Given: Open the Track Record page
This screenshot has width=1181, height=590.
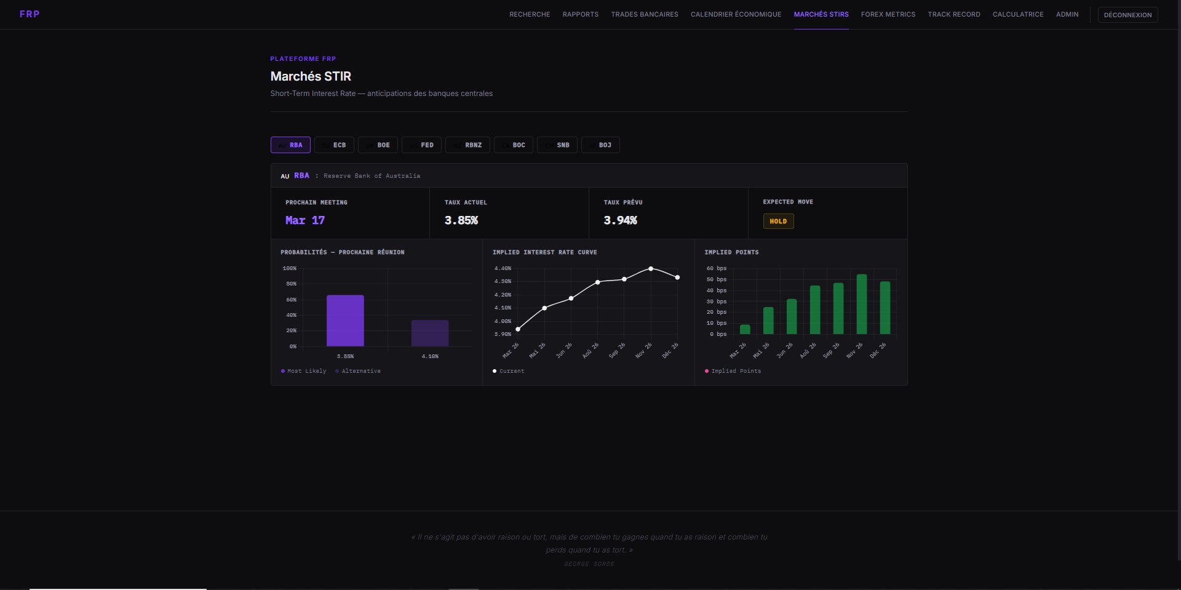Looking at the screenshot, I should tap(953, 14).
